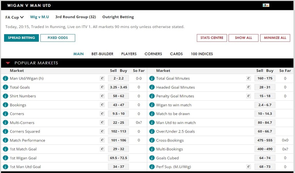Click Multi-Corners price 22 - 25
The image size is (295, 173).
pos(119,122)
